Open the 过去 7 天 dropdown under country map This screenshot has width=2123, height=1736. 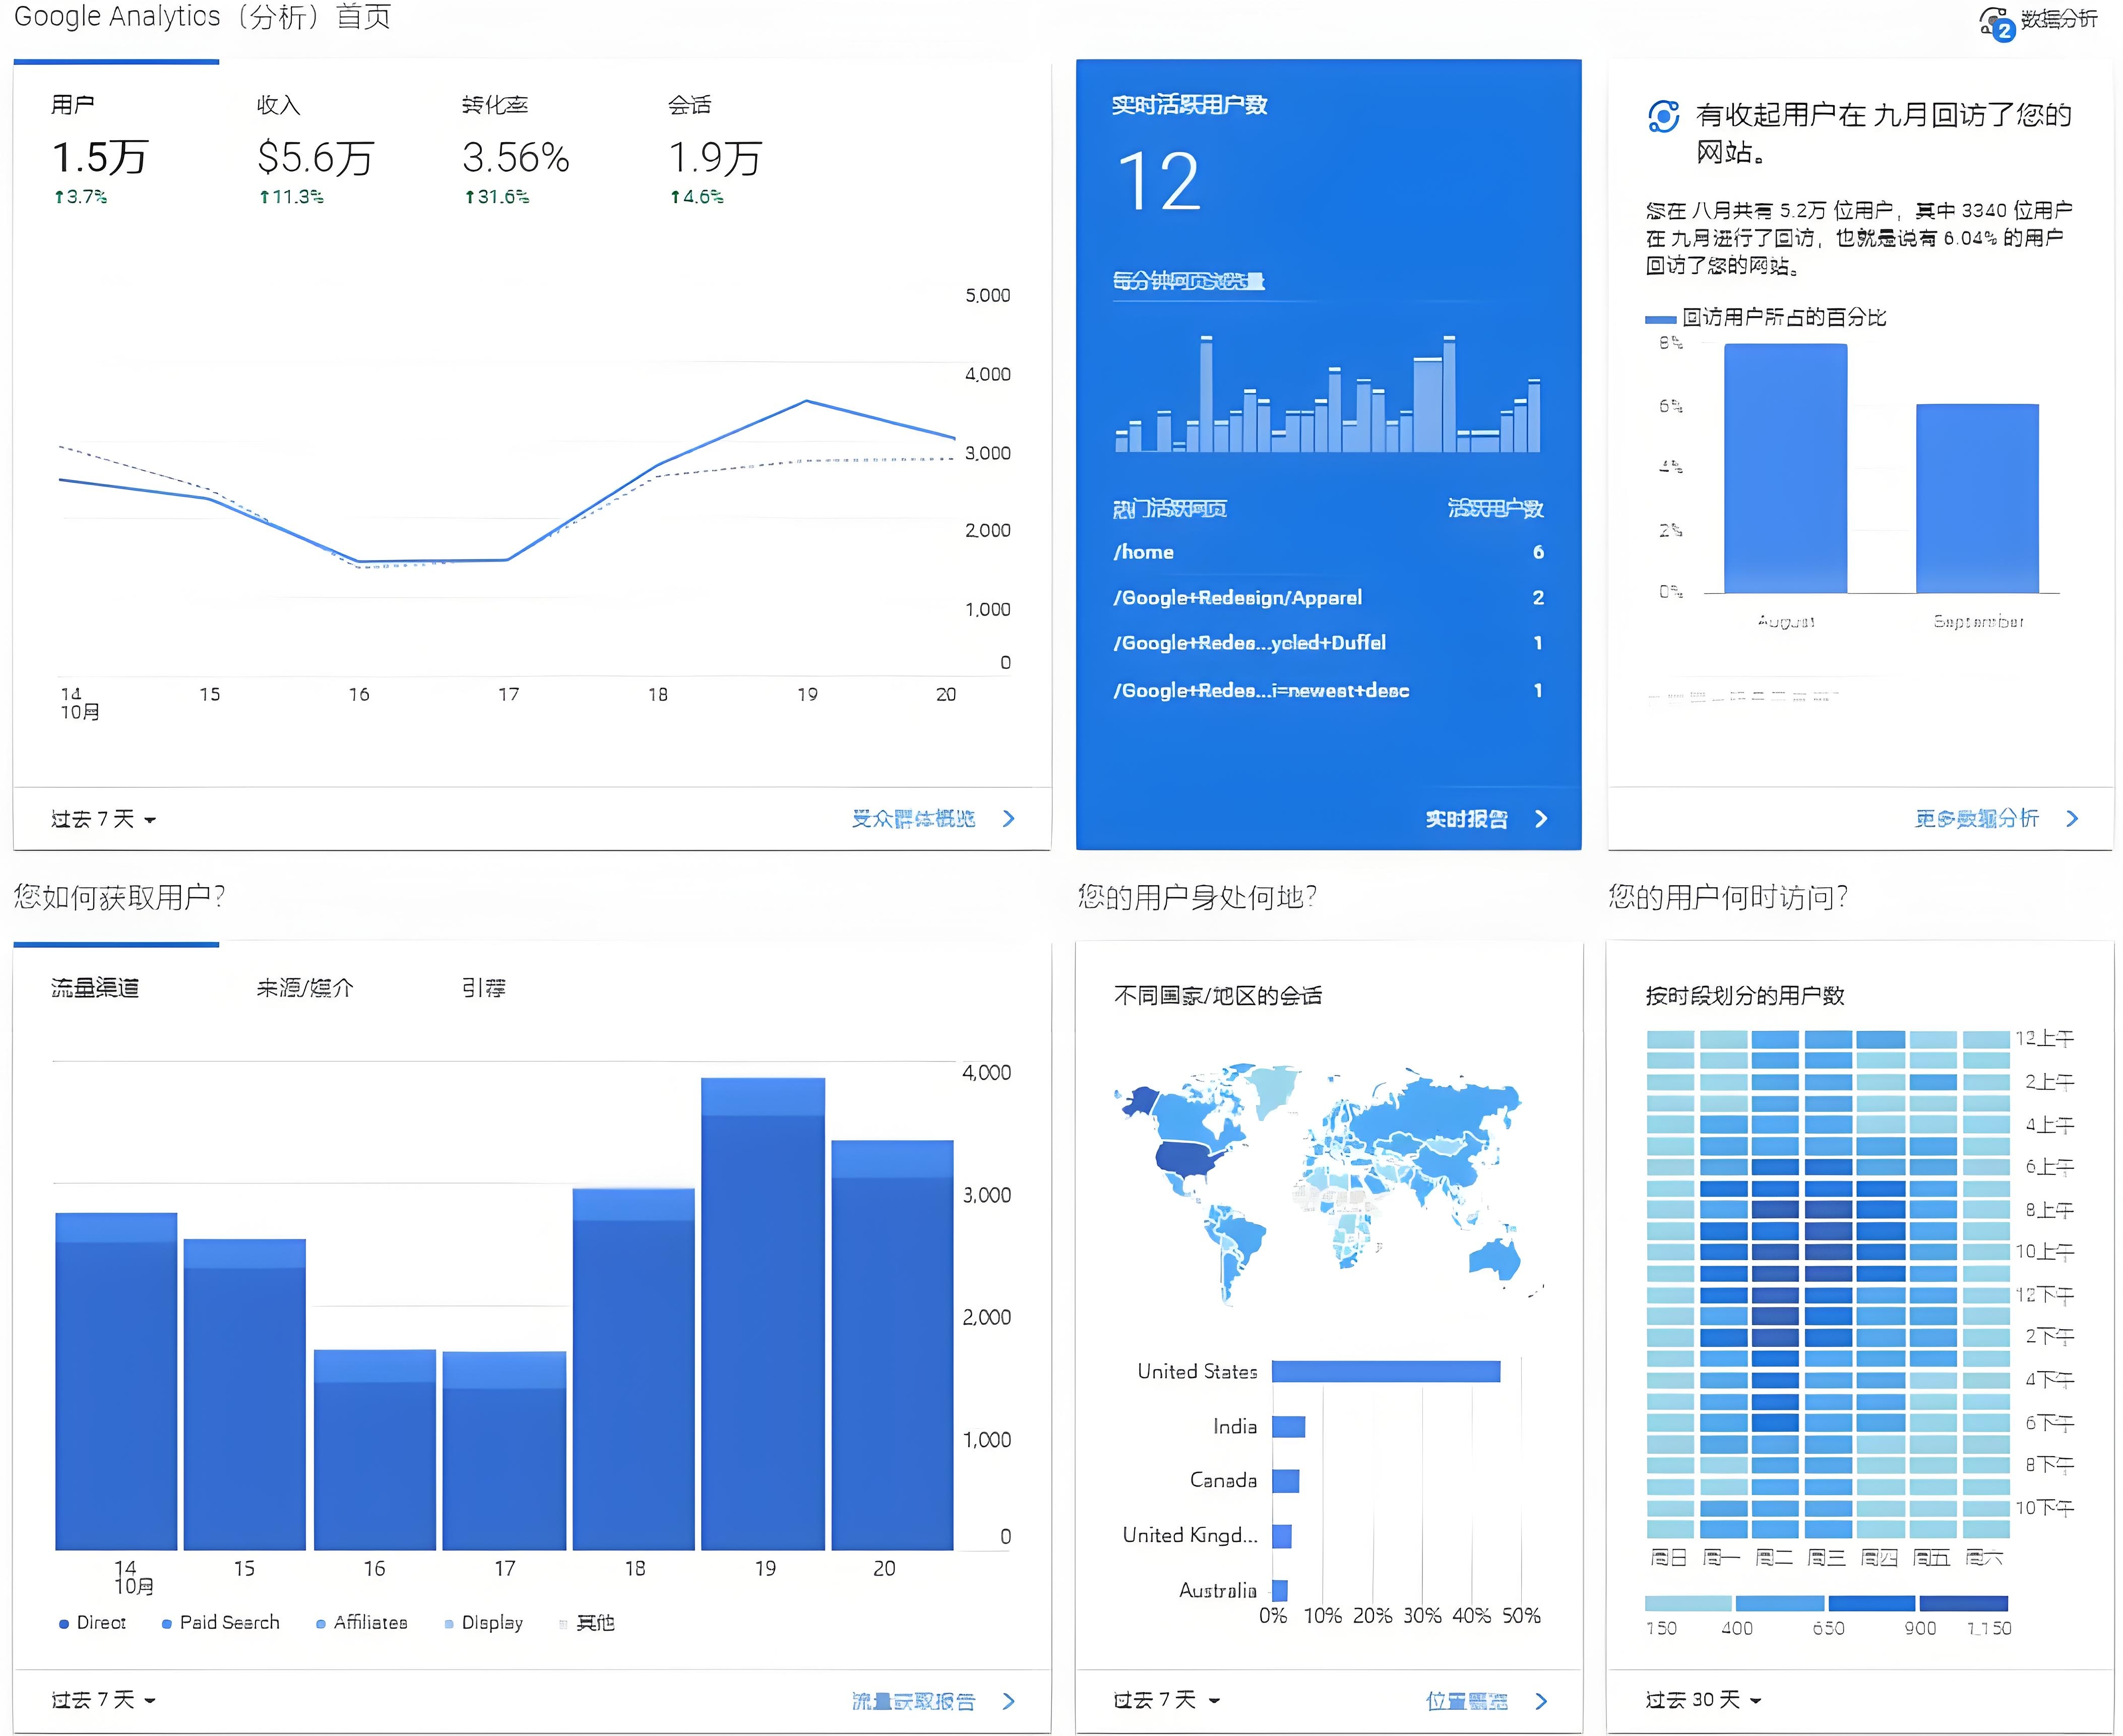pos(1166,1700)
